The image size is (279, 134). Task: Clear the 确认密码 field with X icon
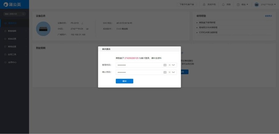point(169,72)
